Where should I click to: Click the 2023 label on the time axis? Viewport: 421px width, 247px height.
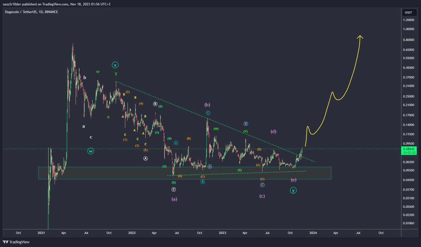[x=222, y=233]
